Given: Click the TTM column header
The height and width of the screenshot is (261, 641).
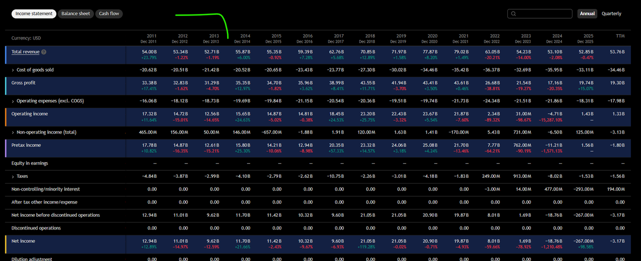Looking at the screenshot, I should click(x=621, y=36).
